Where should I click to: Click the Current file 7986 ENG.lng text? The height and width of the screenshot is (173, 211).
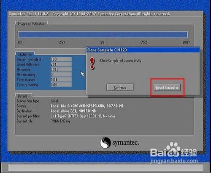tap(60, 121)
